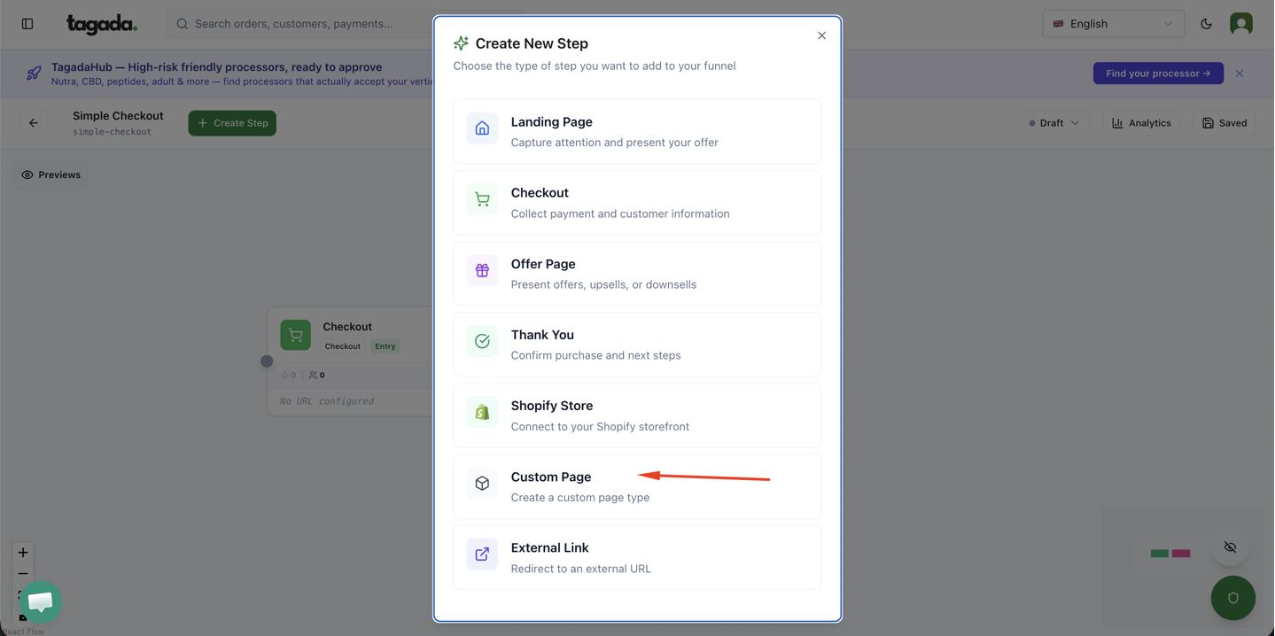This screenshot has width=1275, height=636.
Task: Expand the Draft status dropdown
Action: [1053, 123]
